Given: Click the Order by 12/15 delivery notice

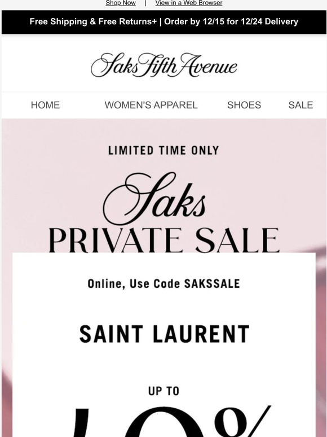Looking at the screenshot, I should click(231, 21).
